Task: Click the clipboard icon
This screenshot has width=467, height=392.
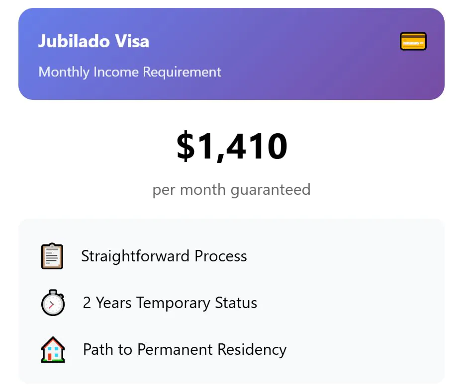Action: 52,256
